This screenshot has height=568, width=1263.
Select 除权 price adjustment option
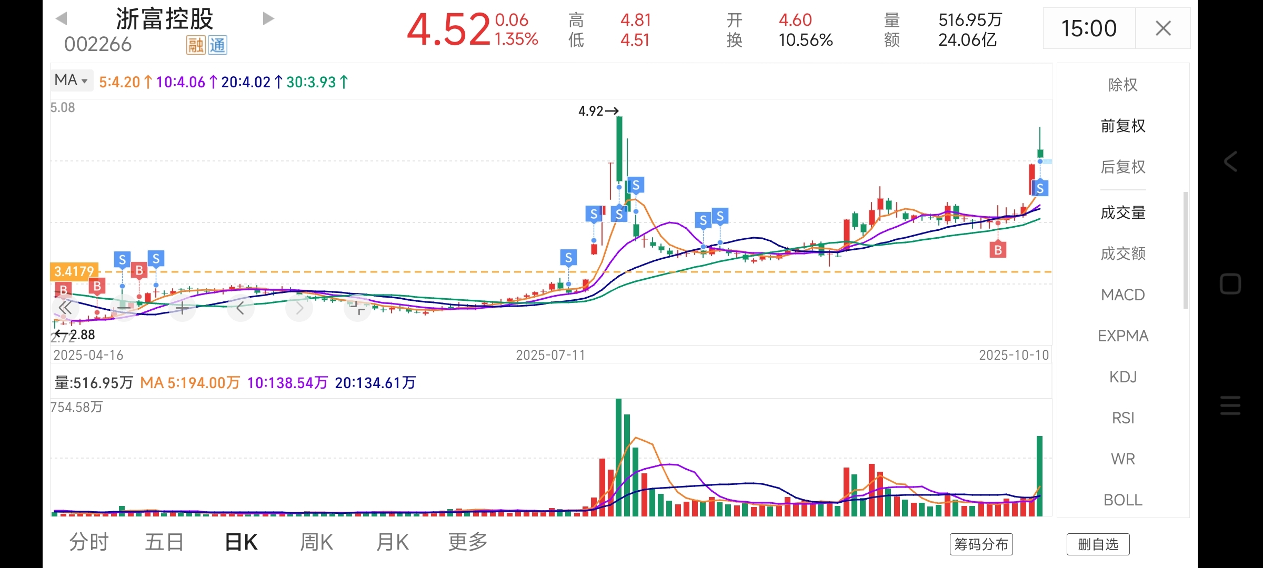(1122, 85)
